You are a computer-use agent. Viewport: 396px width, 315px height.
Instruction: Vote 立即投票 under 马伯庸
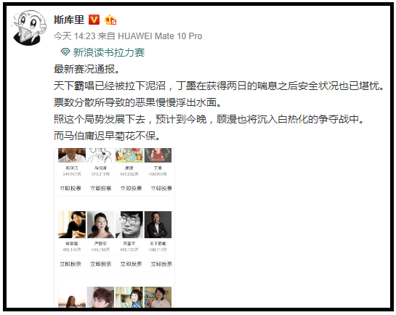100,188
